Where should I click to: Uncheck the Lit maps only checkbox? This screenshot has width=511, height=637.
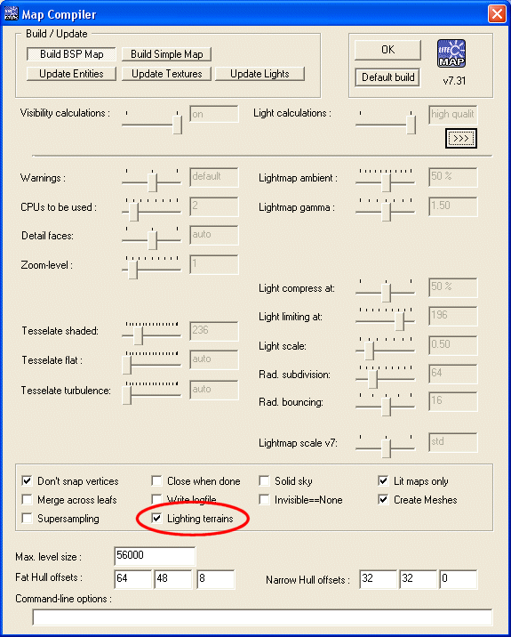383,481
